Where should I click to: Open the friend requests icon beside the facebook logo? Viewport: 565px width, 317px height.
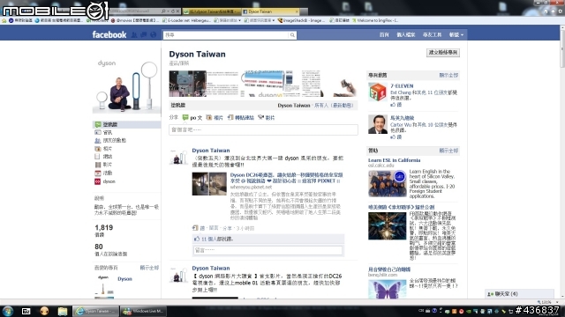coord(134,35)
